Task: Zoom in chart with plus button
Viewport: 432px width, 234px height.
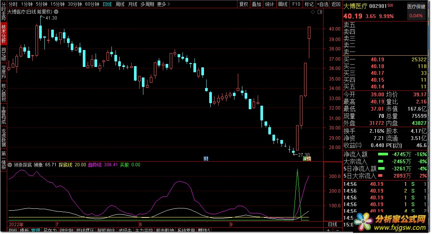Action: click(x=329, y=230)
